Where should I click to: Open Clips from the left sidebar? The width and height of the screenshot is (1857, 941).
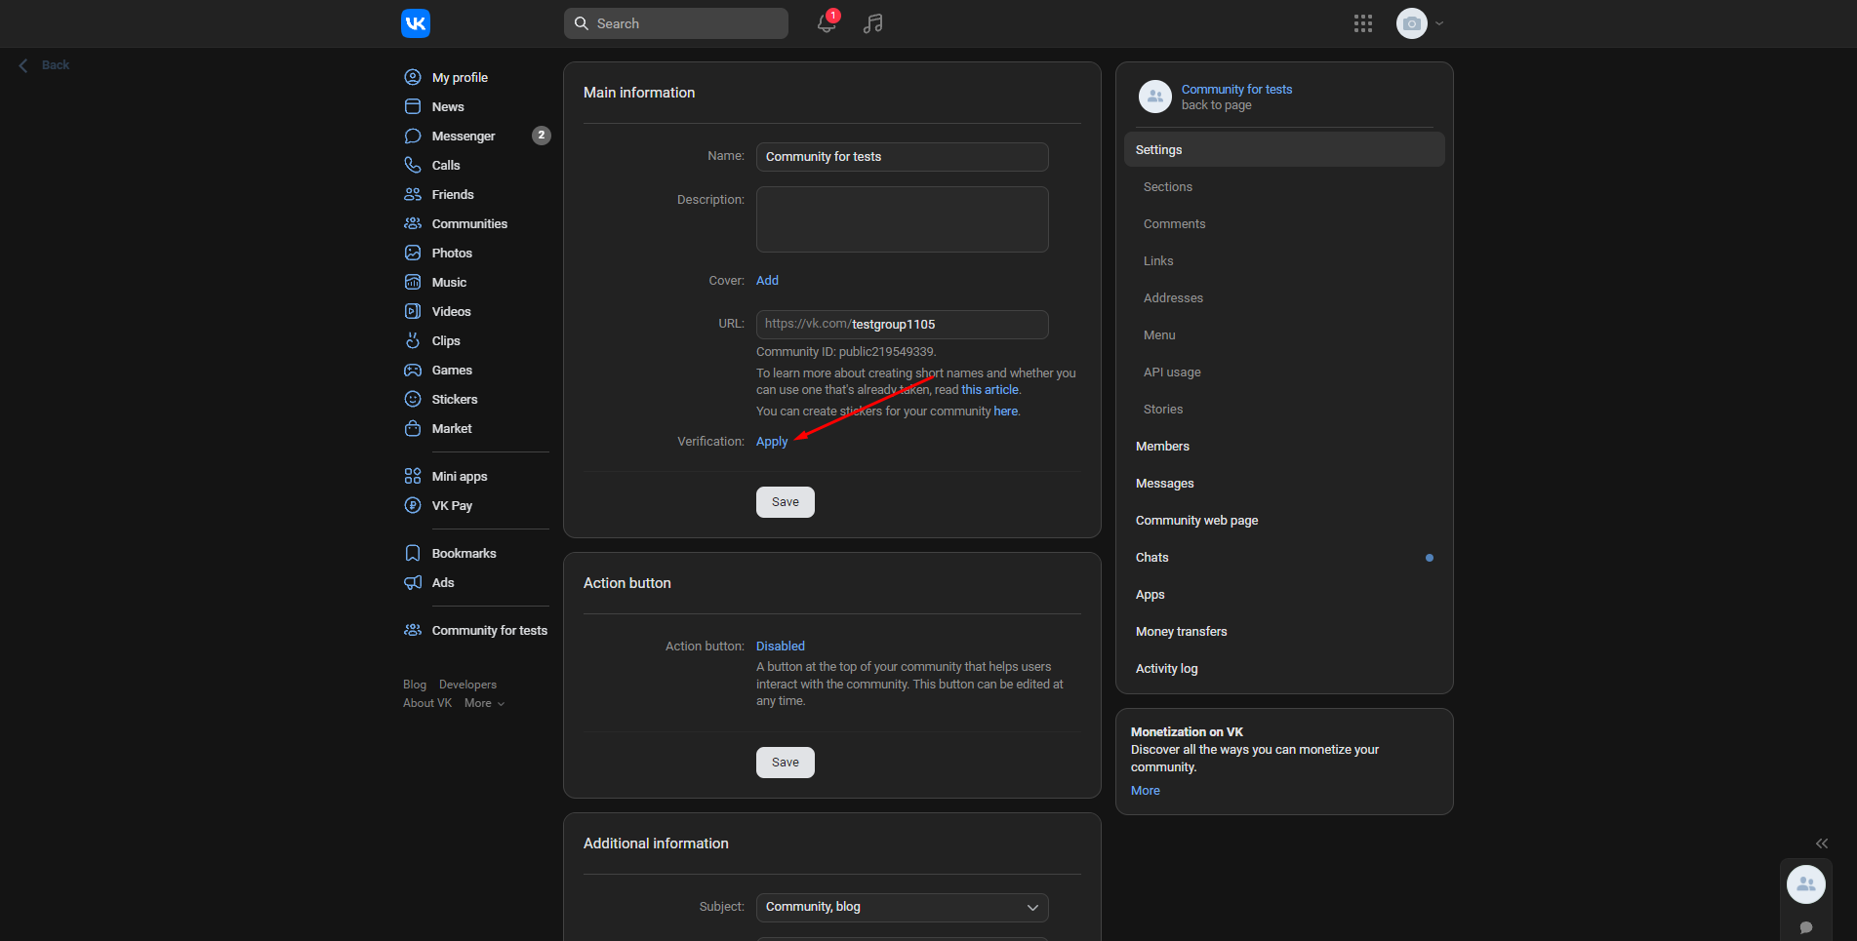coord(446,341)
